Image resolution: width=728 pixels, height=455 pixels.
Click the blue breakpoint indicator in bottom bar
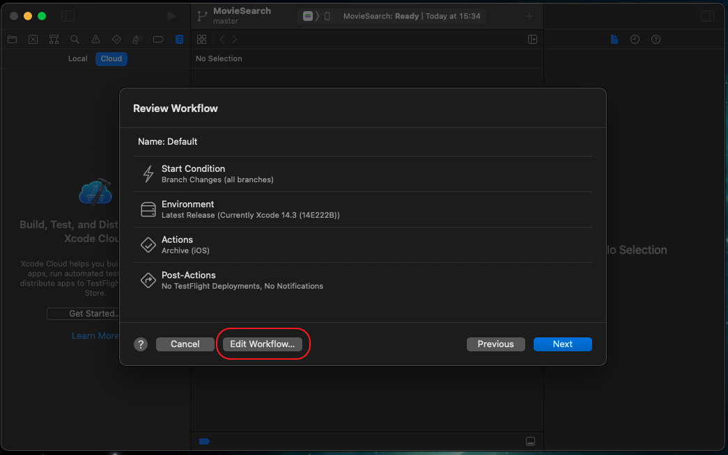coord(204,441)
